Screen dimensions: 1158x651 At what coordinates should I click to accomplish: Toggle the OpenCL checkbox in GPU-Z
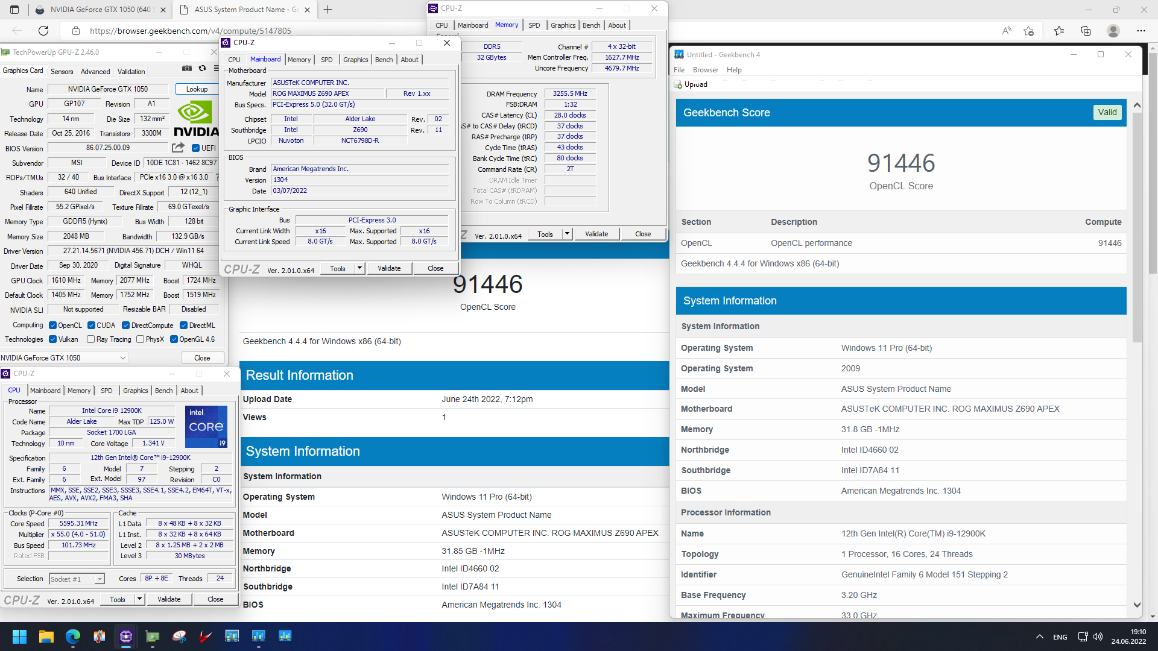click(53, 325)
